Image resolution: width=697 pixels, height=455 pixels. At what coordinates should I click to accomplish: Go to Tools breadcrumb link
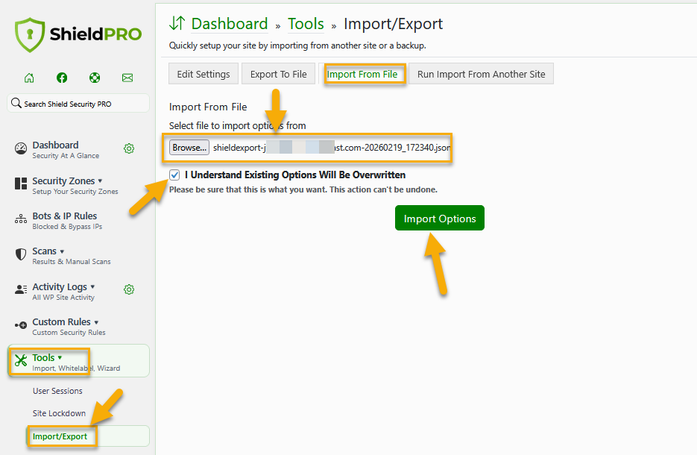coord(306,24)
